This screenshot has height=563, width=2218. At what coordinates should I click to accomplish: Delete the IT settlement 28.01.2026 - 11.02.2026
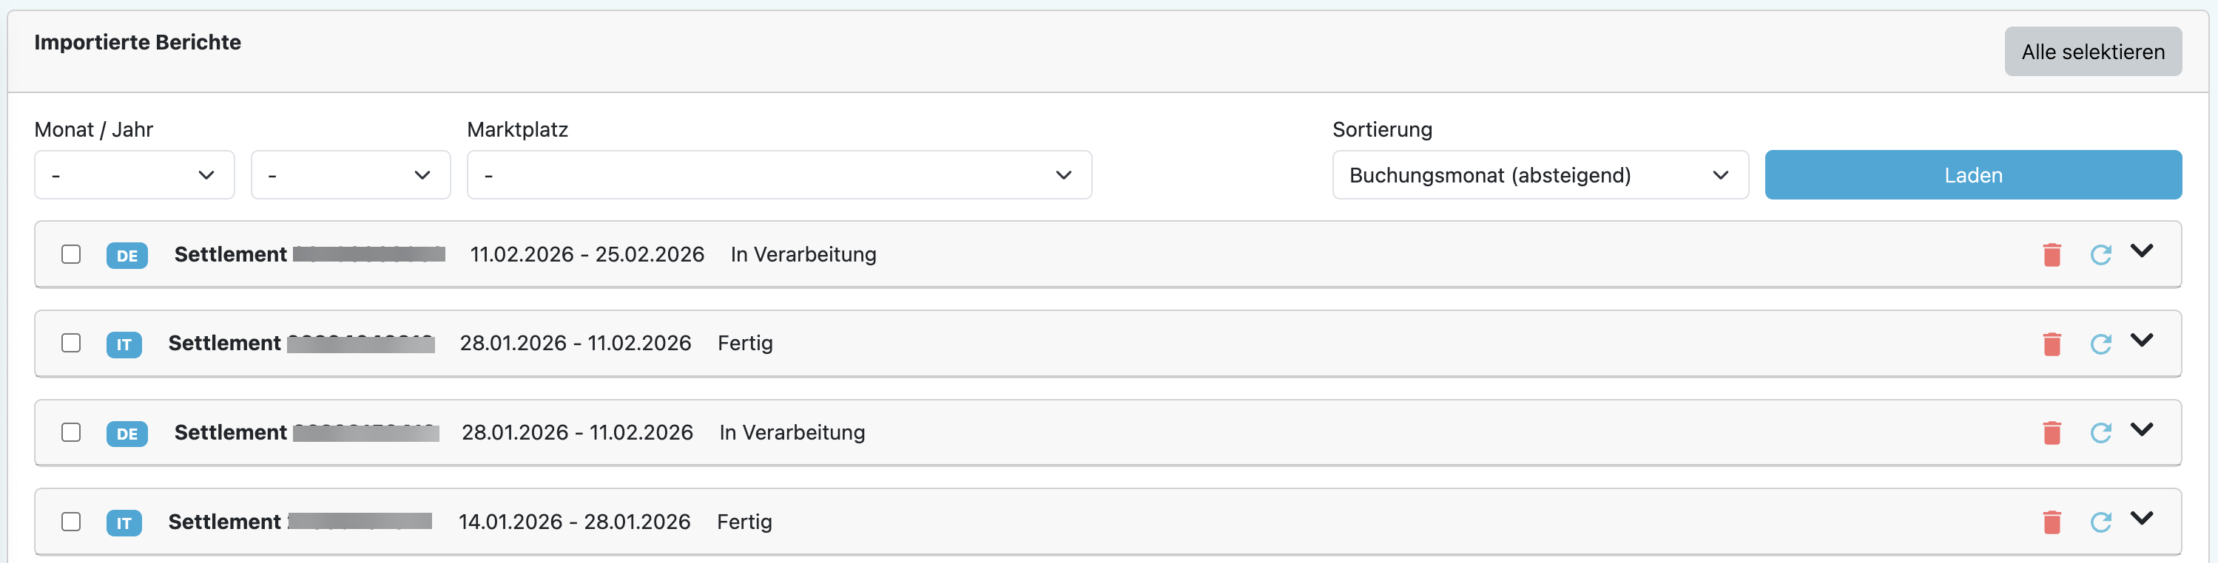click(2052, 344)
